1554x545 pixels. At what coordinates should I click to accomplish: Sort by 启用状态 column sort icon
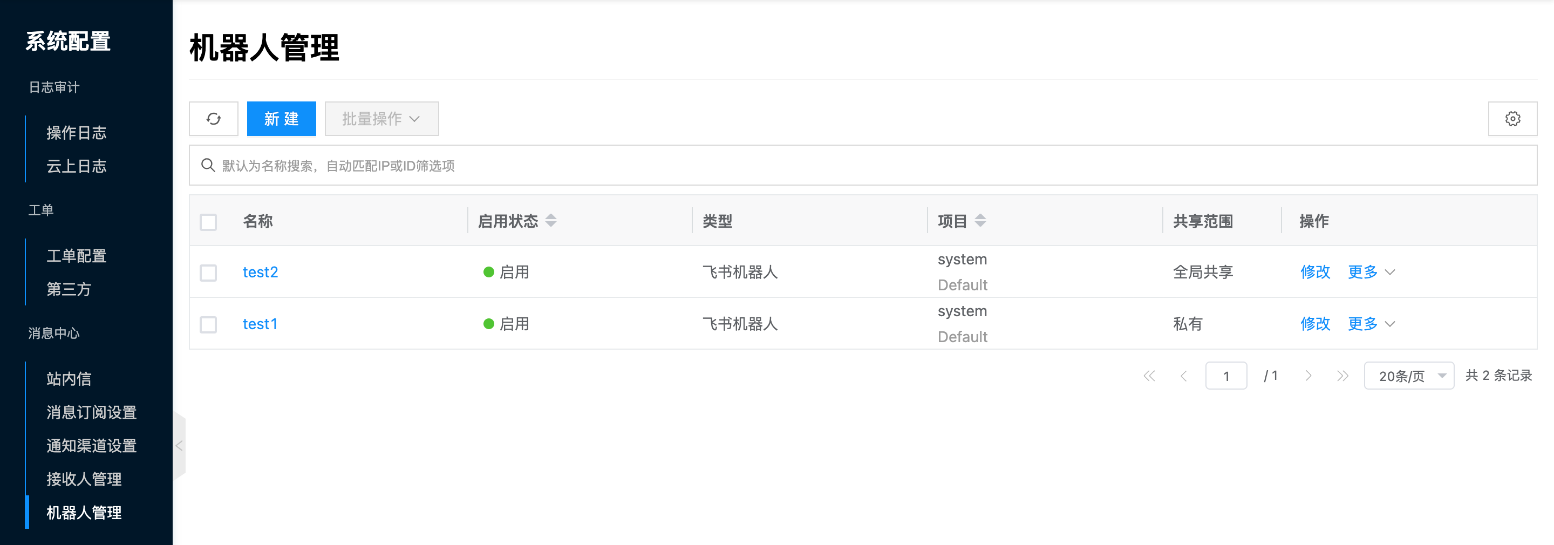point(551,221)
